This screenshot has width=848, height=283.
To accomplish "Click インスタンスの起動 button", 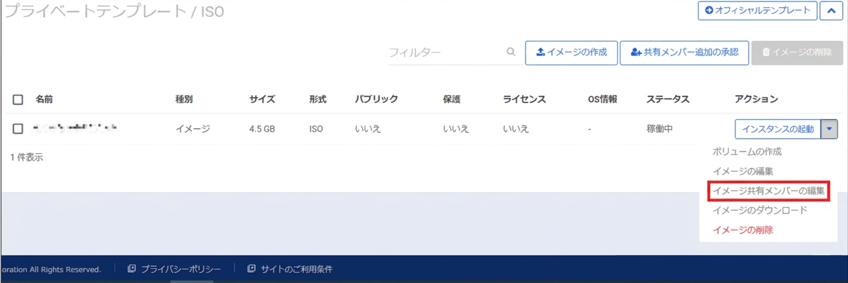I will (x=777, y=129).
